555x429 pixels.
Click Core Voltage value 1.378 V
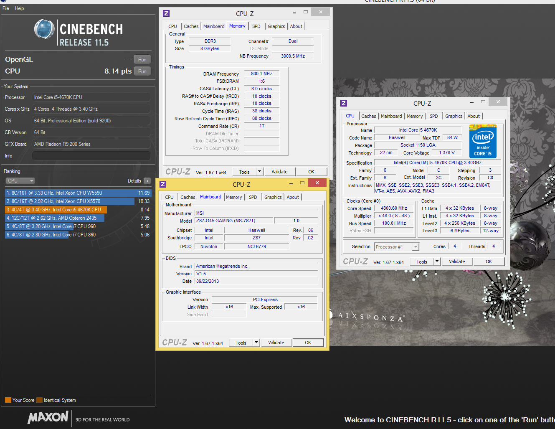point(447,153)
